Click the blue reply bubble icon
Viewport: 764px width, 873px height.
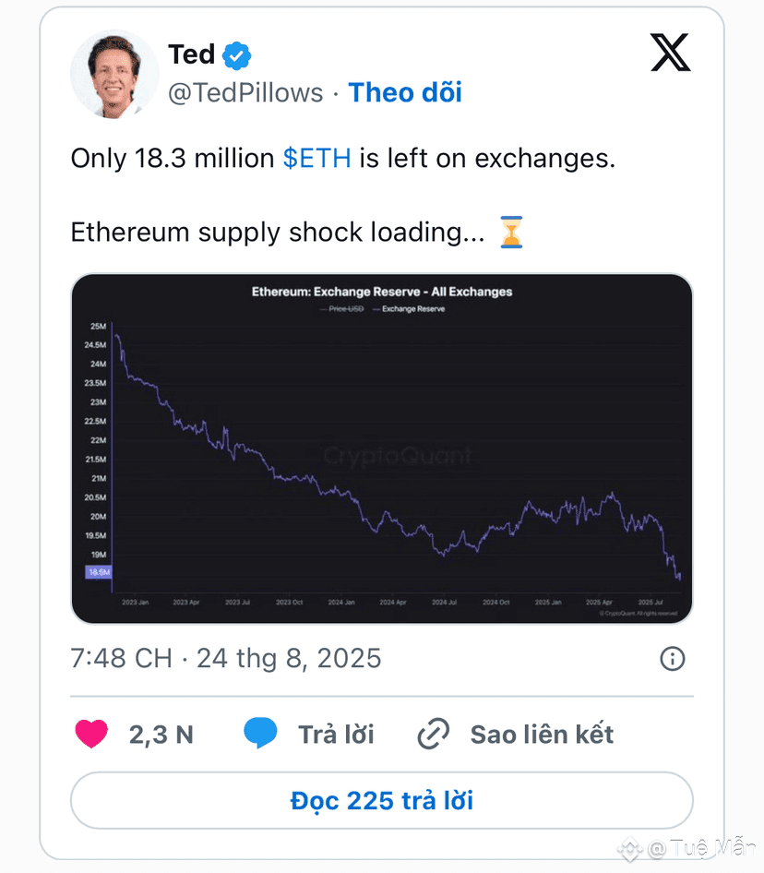tap(260, 734)
